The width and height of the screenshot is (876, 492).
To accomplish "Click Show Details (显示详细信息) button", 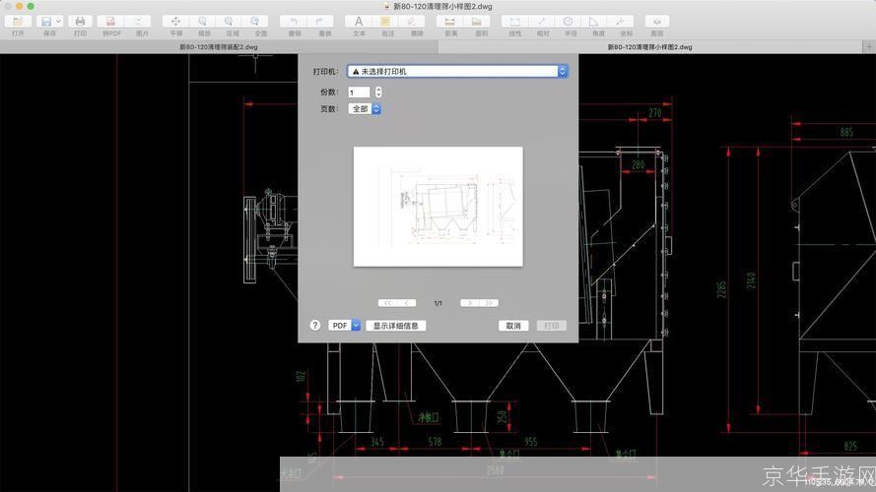I will [x=395, y=326].
